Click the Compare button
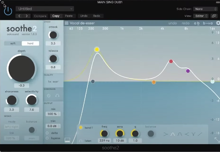This screenshot has height=152, width=220. (x=40, y=16)
